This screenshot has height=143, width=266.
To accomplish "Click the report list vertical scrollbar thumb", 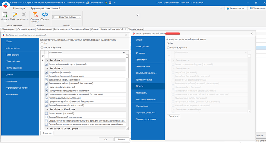I will point(127,67).
